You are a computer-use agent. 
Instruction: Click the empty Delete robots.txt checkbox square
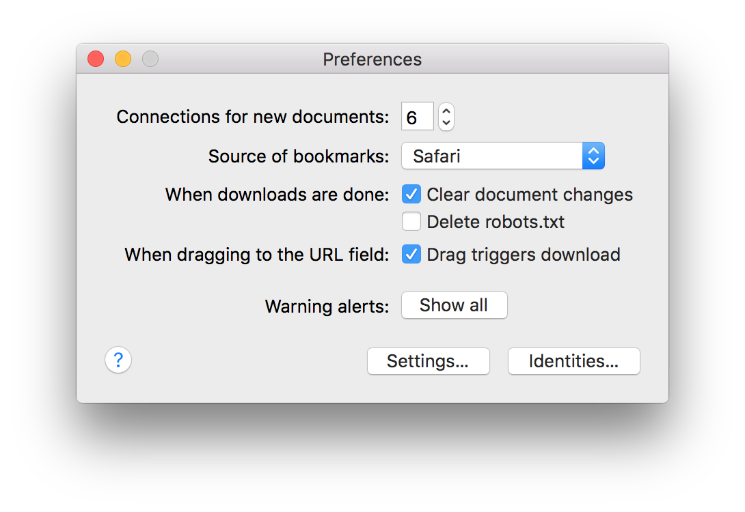point(411,221)
